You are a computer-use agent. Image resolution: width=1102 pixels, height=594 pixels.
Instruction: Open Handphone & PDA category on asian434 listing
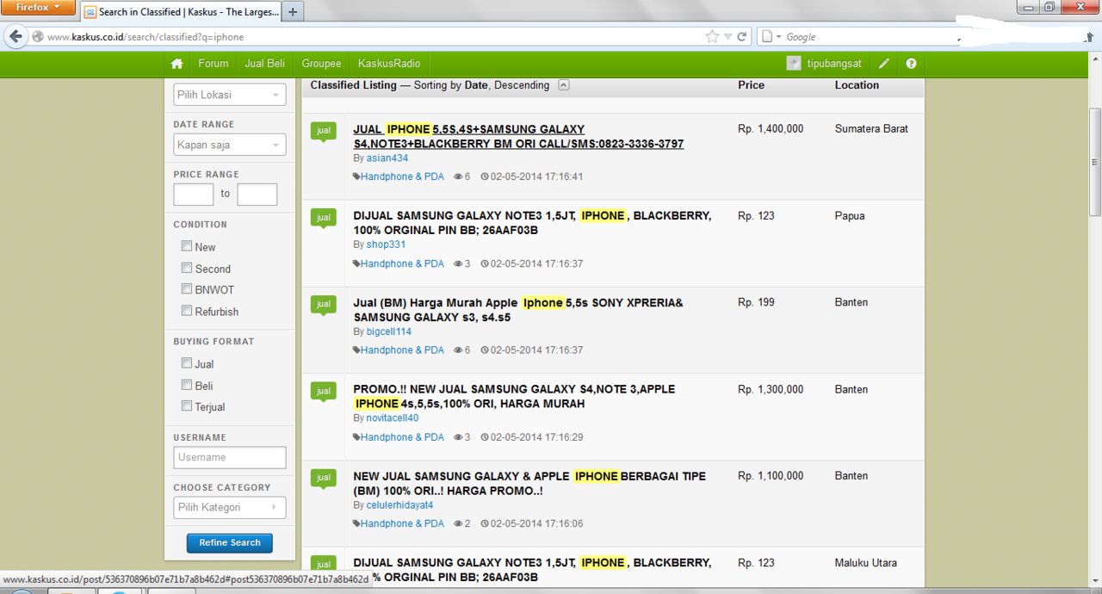402,176
